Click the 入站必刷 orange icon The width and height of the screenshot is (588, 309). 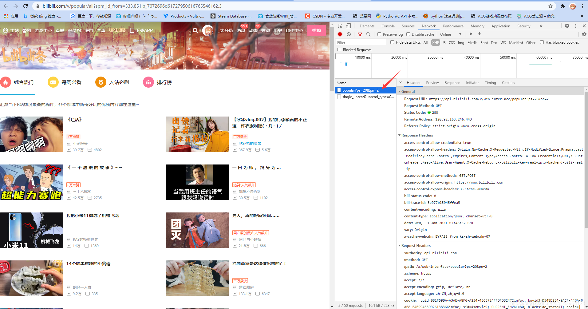click(x=101, y=82)
